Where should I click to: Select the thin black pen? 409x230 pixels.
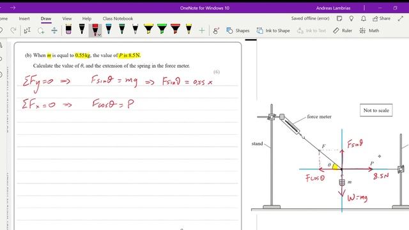tap(135, 29)
